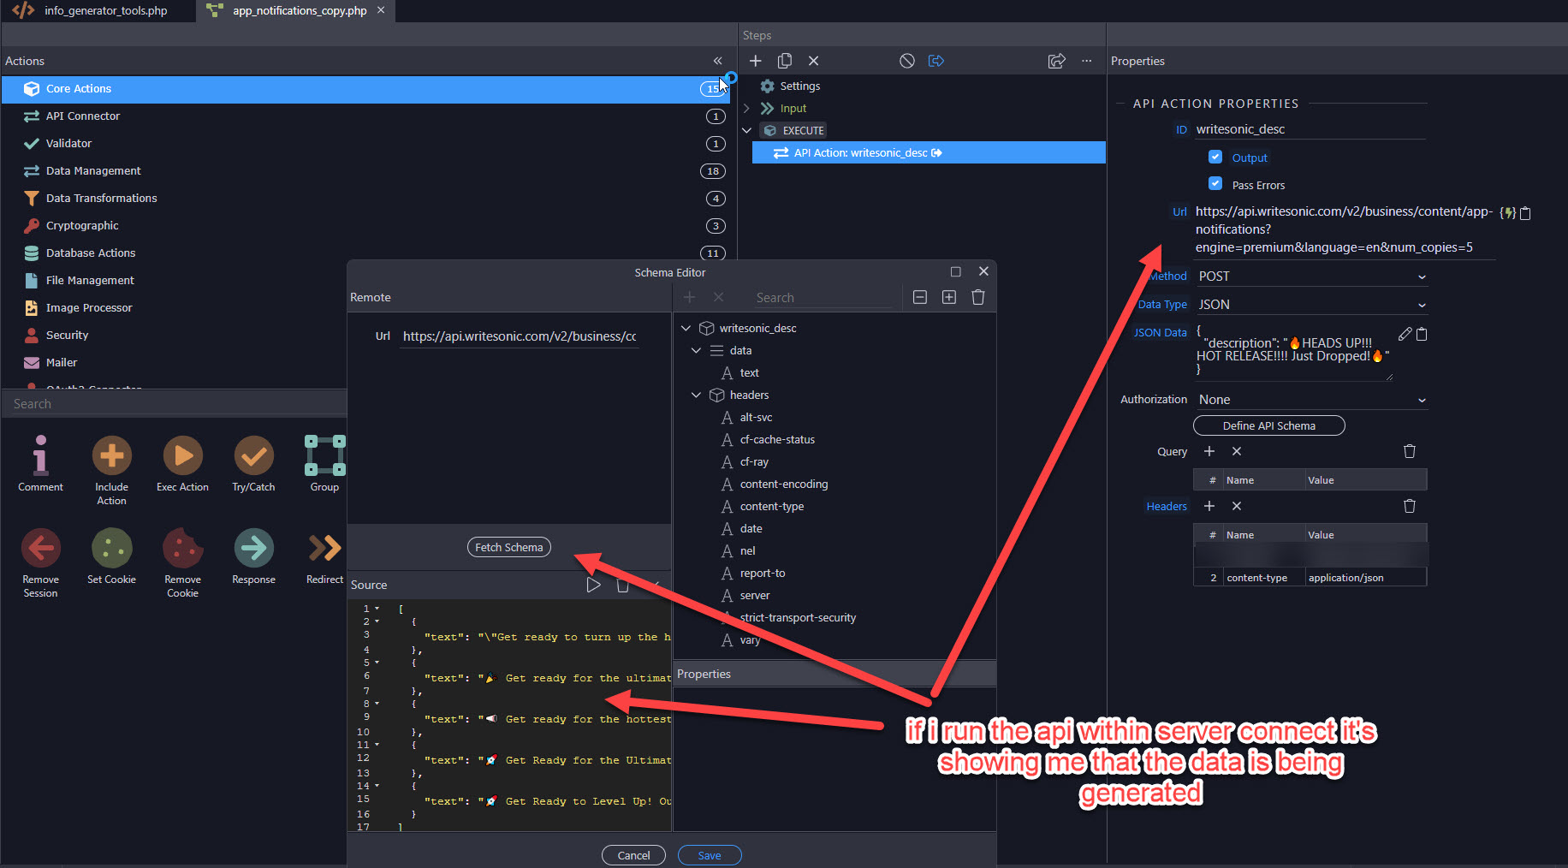Toggle the Output checkbox

(x=1215, y=158)
